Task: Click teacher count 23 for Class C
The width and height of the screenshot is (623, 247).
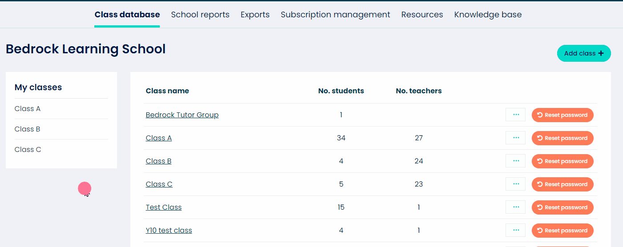Action: pos(419,184)
